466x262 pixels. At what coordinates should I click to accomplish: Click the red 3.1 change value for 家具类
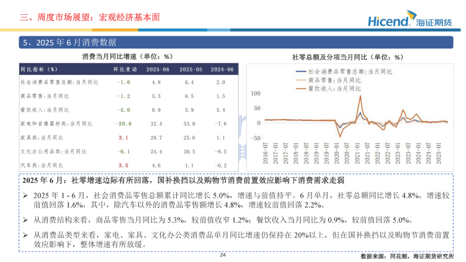click(123, 138)
